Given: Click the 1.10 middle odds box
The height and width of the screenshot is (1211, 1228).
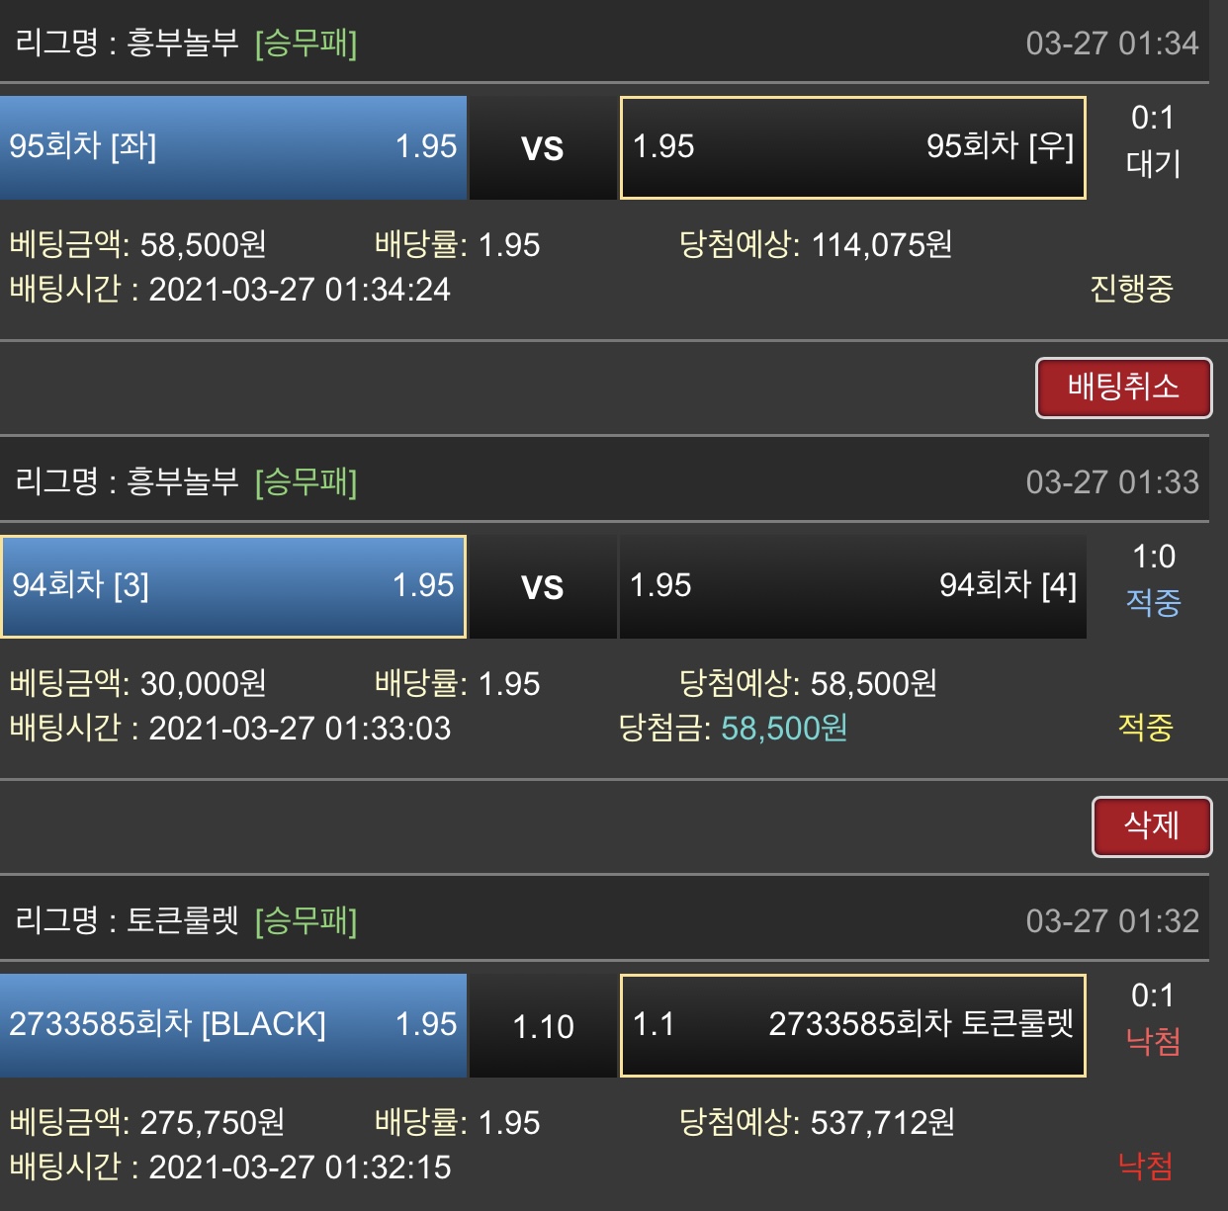Looking at the screenshot, I should [x=543, y=1026].
